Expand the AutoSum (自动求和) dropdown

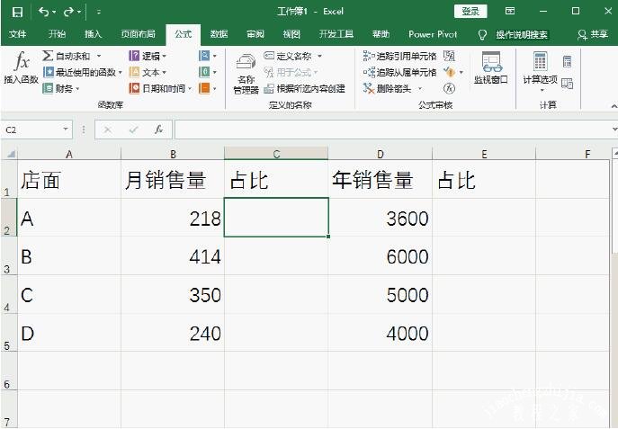click(99, 56)
